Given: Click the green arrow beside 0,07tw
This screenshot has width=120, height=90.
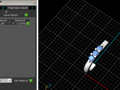Looking at the screenshot, I should pyautogui.click(x=28, y=24).
